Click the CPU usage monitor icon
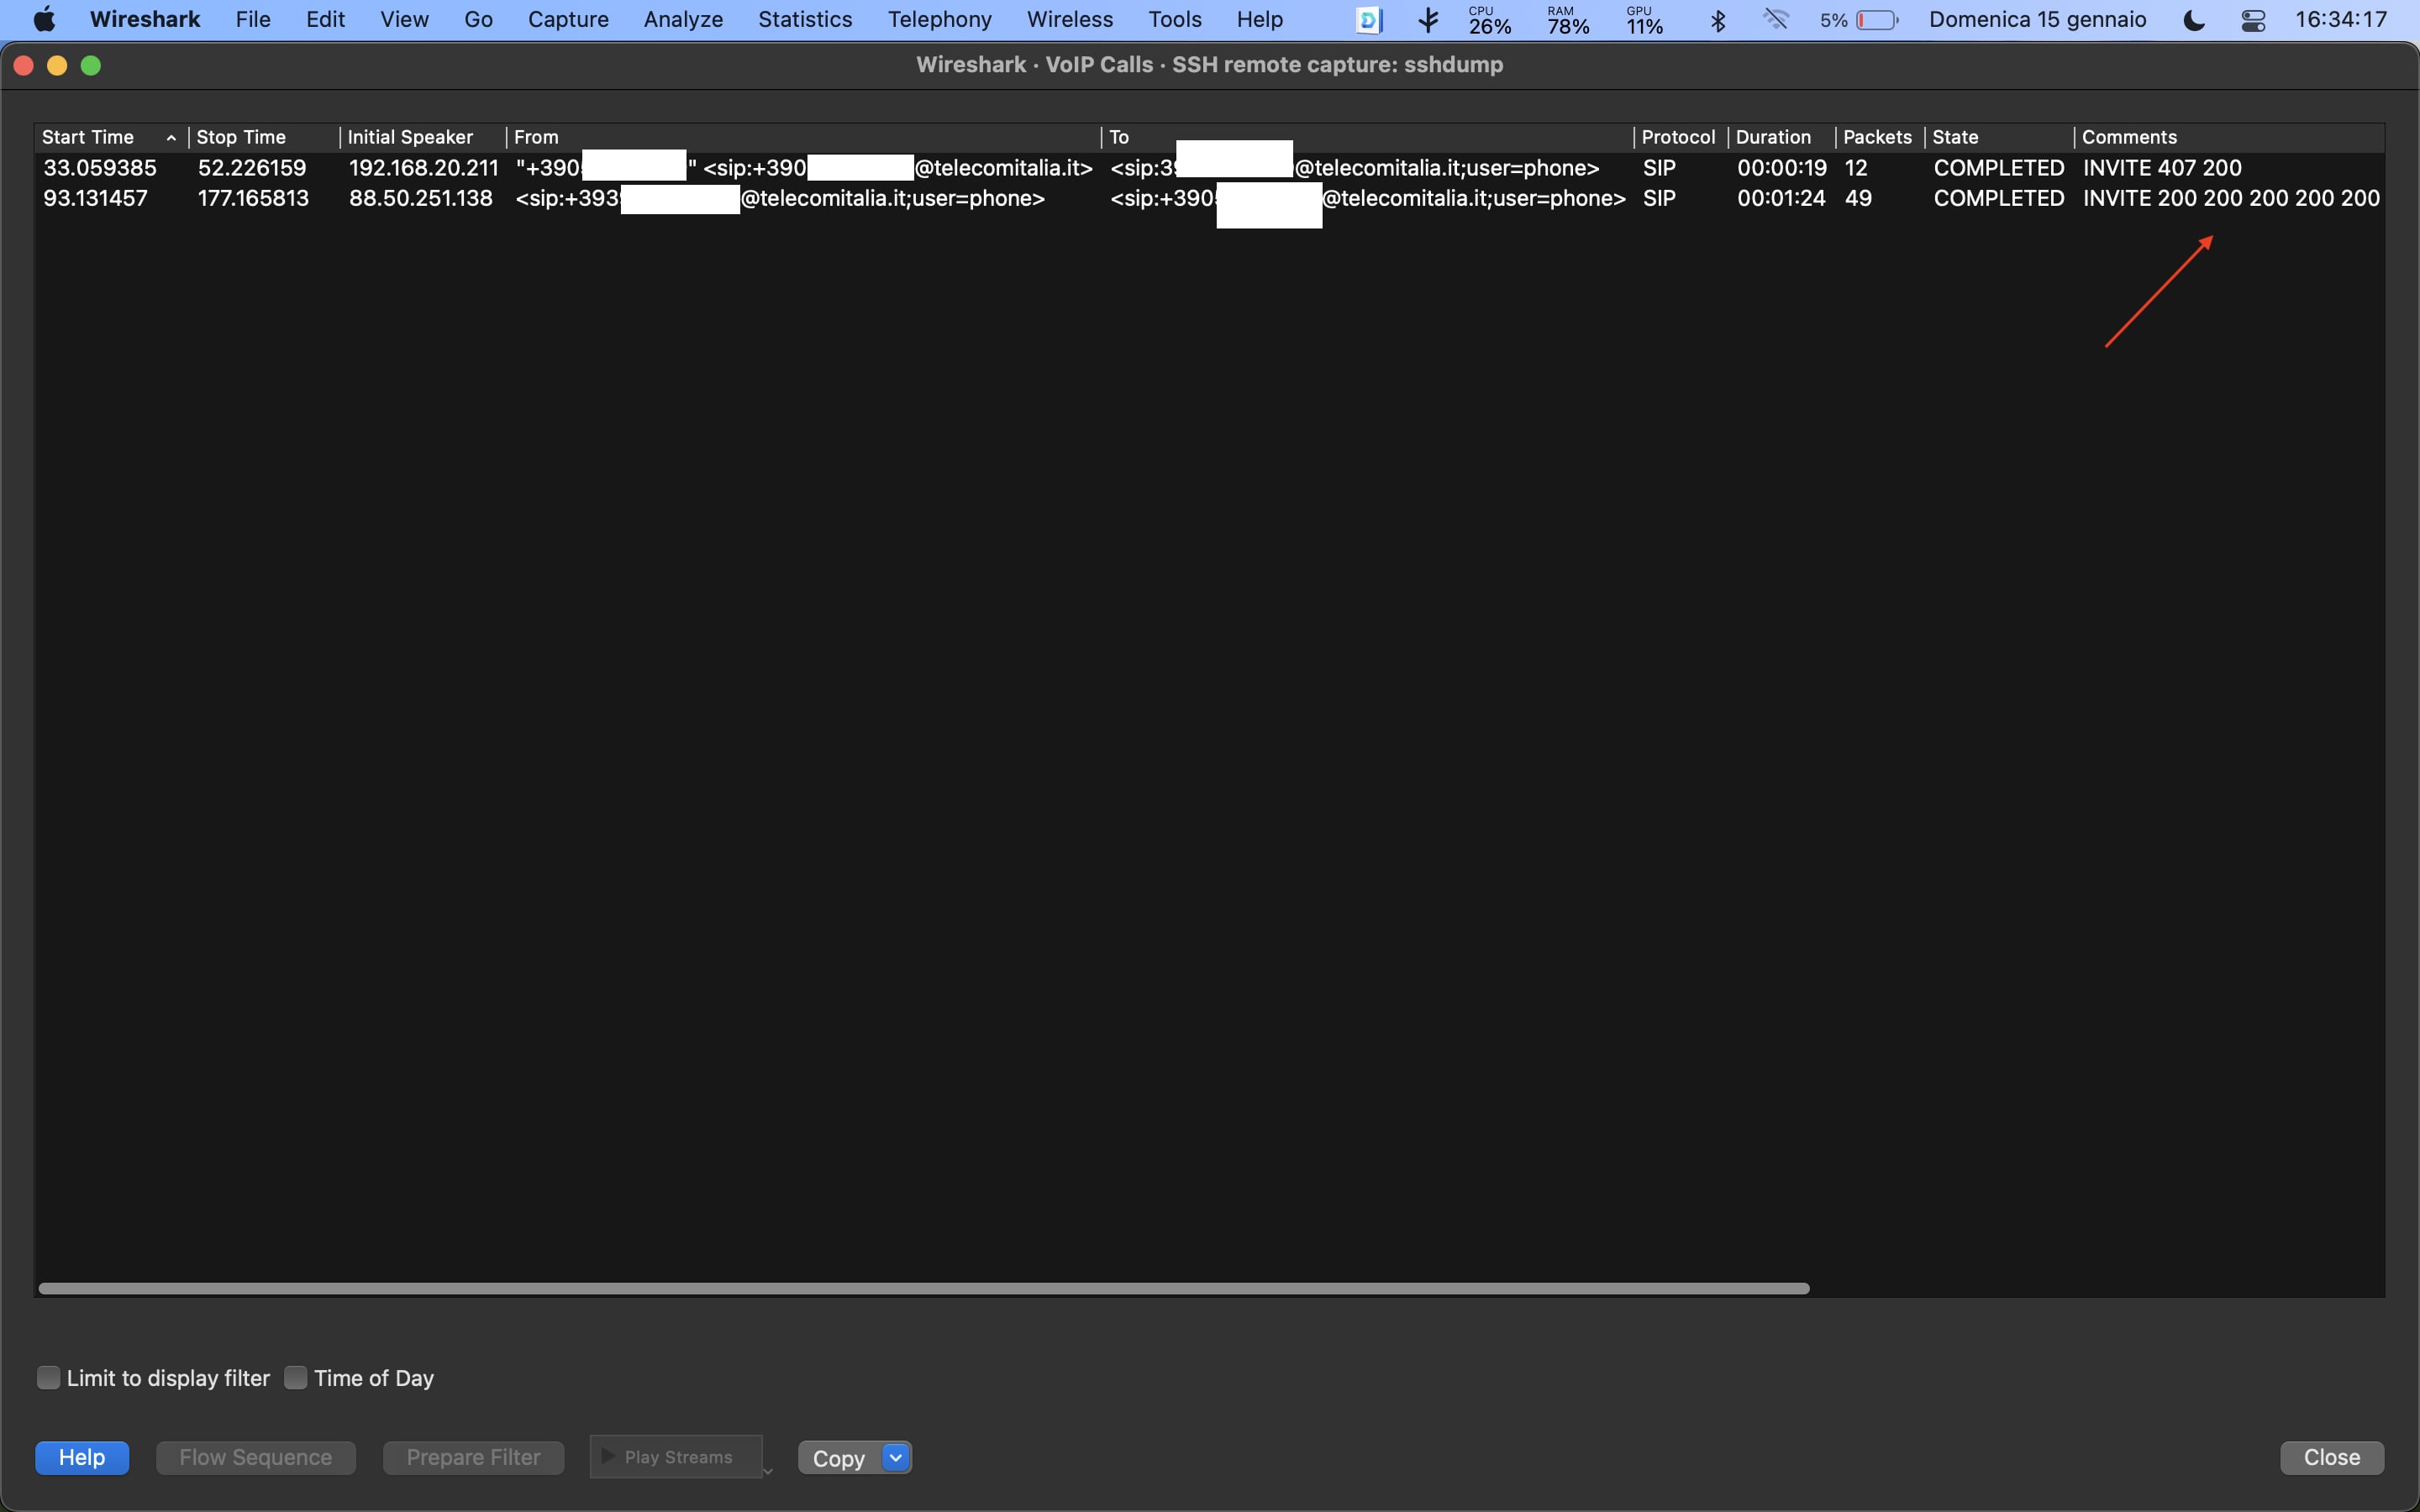This screenshot has width=2420, height=1512. [x=1488, y=20]
